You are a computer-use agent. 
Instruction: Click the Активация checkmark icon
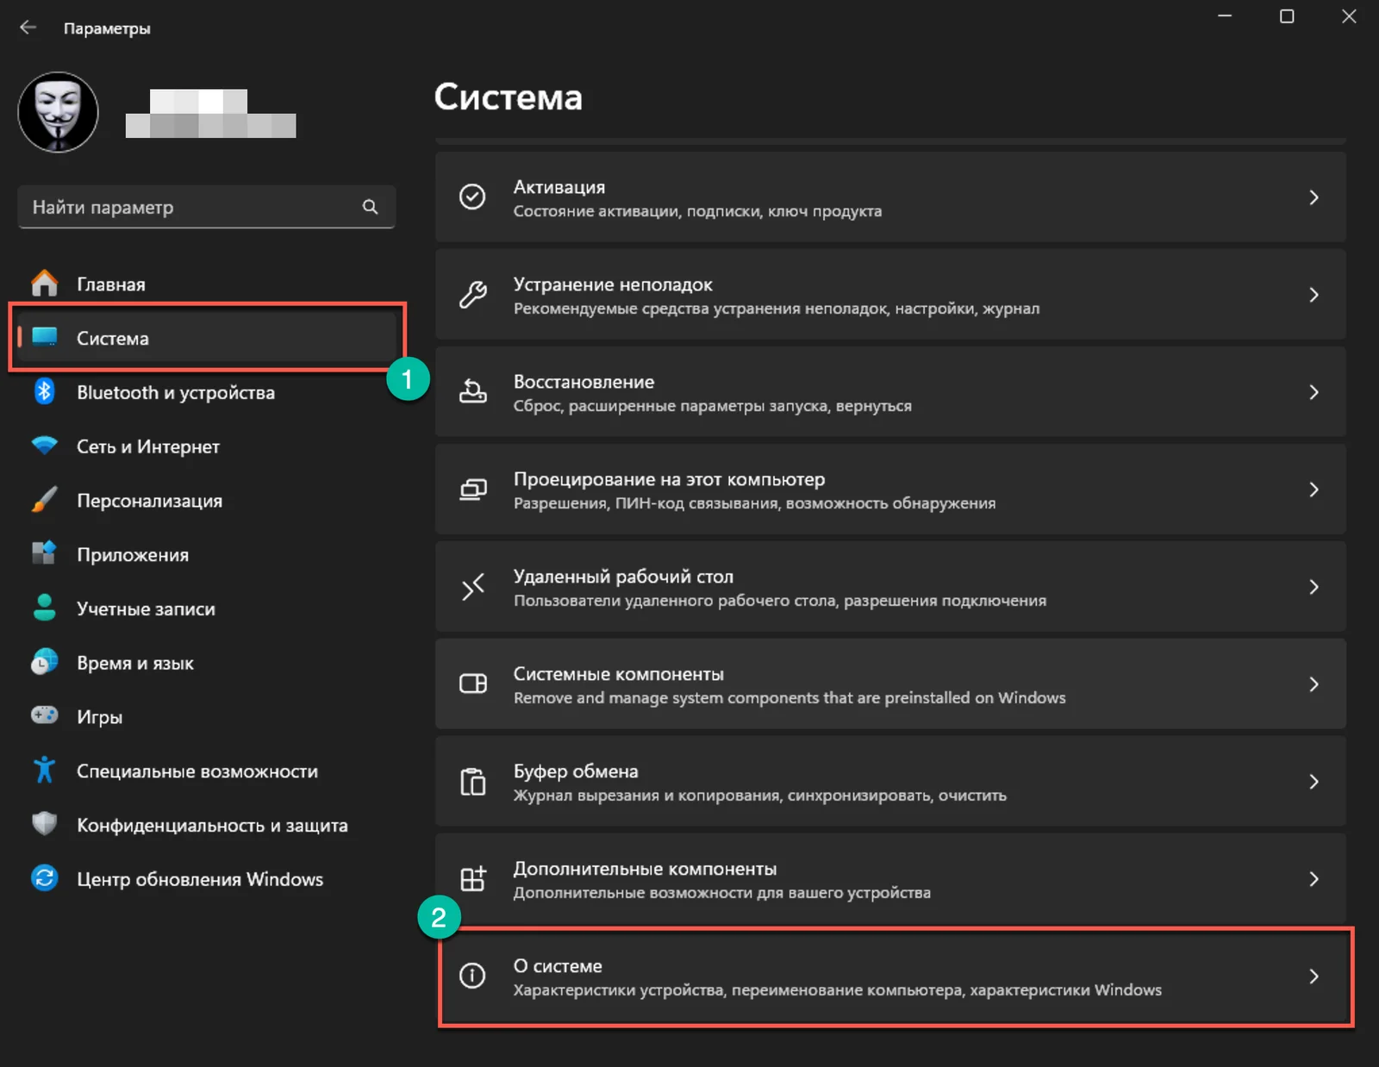click(472, 197)
